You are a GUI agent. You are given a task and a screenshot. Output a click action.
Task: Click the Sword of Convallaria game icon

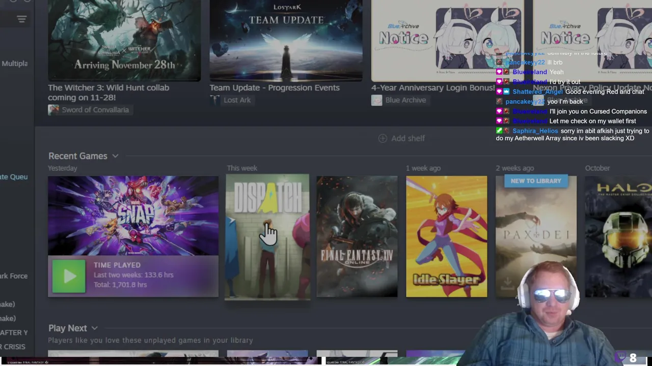pos(53,110)
